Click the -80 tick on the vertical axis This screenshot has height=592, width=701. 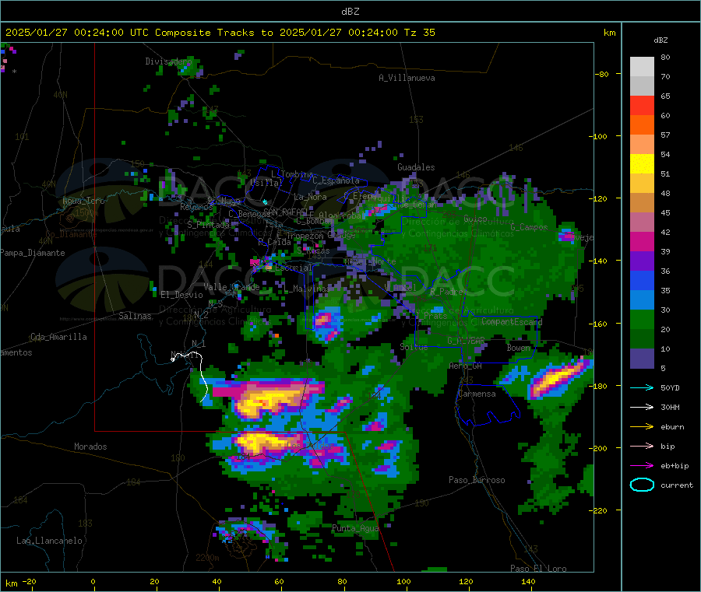coord(602,74)
